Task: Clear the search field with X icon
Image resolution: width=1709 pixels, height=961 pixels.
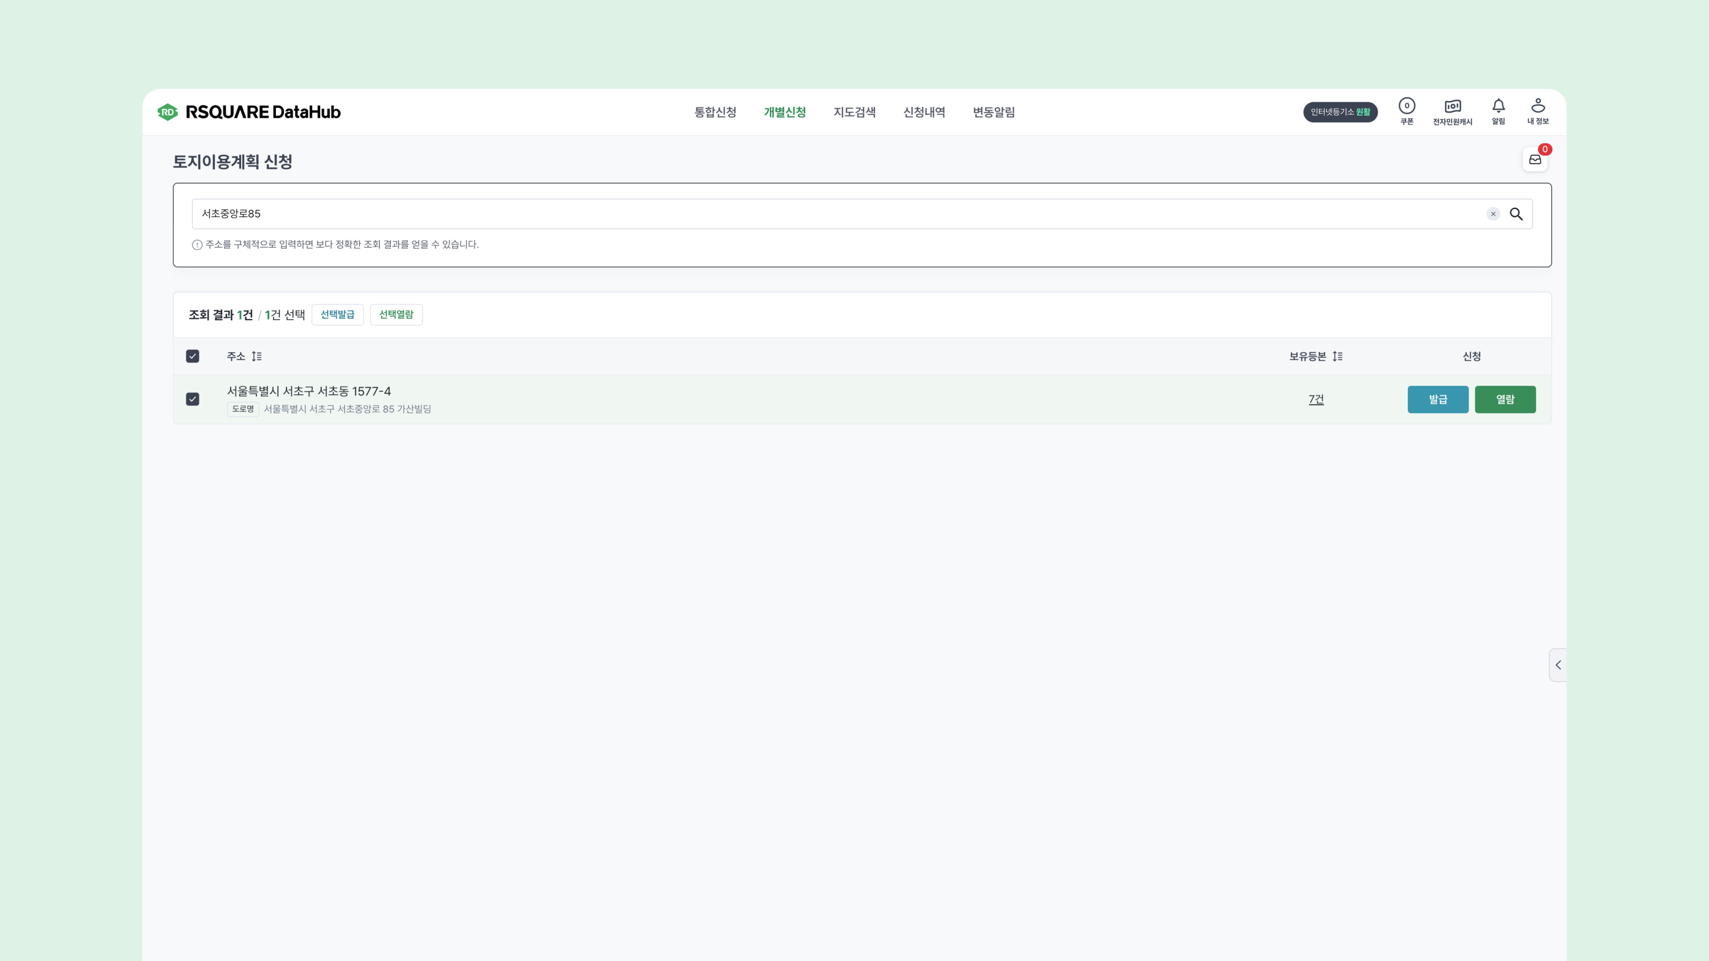Action: 1493,214
